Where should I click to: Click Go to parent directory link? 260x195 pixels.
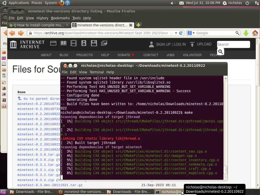pos(39,99)
